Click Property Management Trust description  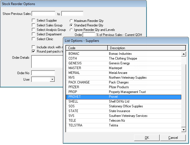(127, 92)
